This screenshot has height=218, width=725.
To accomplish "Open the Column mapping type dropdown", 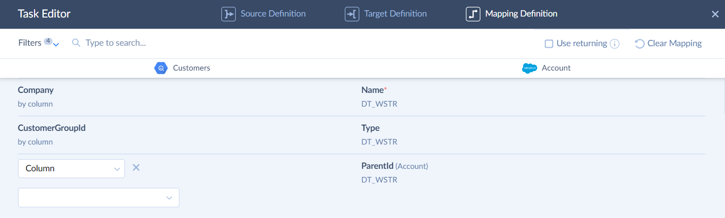I will 71,168.
